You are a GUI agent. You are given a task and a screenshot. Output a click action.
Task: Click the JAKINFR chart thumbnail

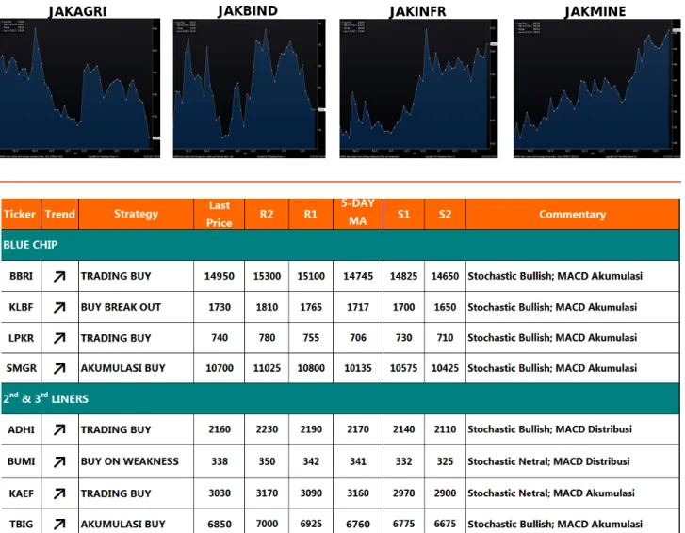coord(418,89)
